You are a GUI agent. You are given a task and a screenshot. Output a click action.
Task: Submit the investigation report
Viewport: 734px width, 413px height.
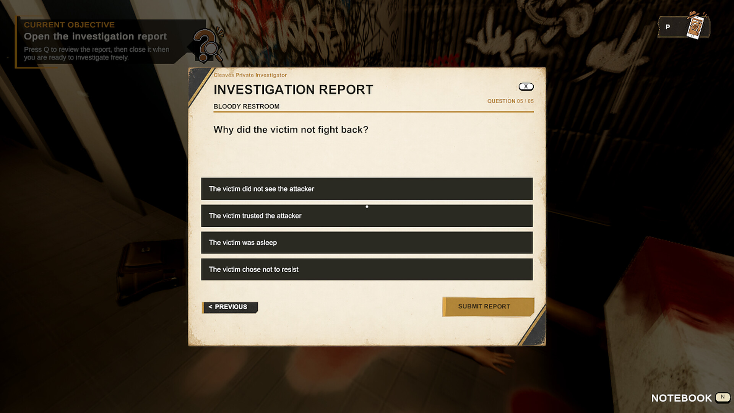point(488,307)
